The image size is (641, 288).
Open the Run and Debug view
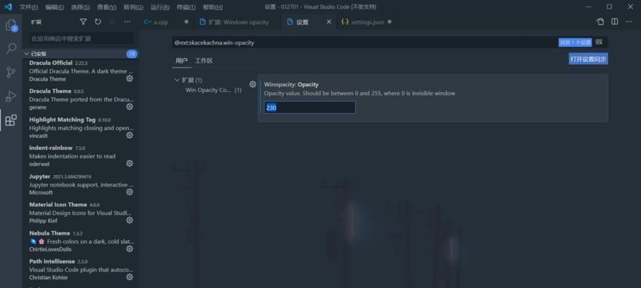click(x=11, y=96)
